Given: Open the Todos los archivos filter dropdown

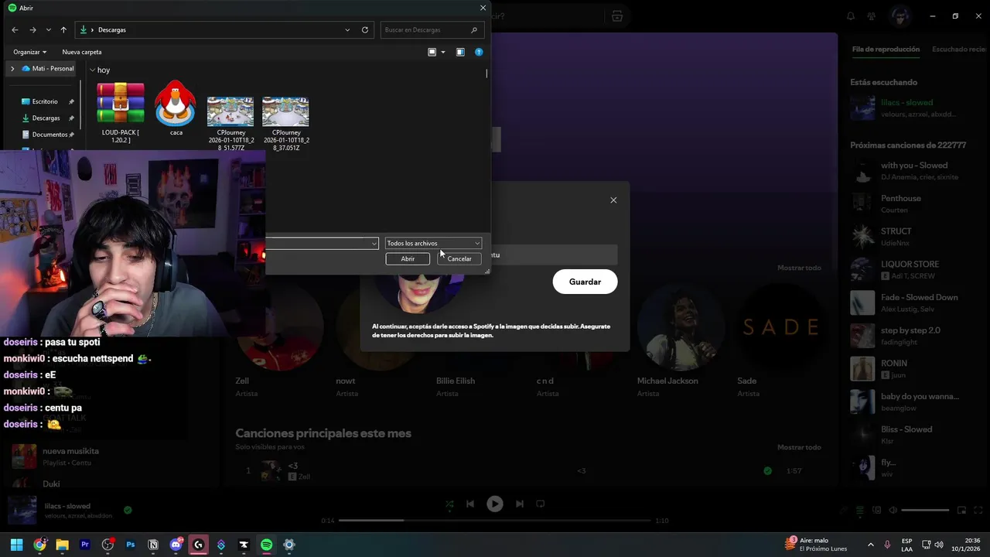Looking at the screenshot, I should pos(433,243).
